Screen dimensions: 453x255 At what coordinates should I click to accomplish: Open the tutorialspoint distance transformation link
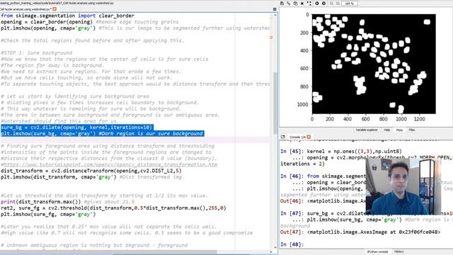109,164
